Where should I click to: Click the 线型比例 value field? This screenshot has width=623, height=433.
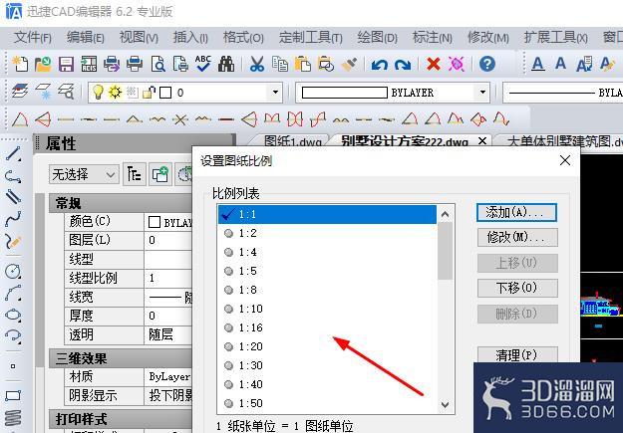coord(168,278)
